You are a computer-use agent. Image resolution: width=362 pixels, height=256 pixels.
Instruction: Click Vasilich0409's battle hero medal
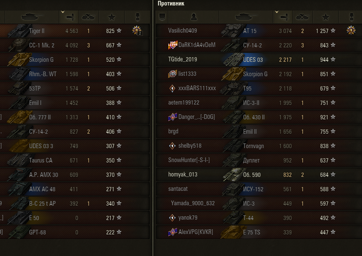click(351, 30)
